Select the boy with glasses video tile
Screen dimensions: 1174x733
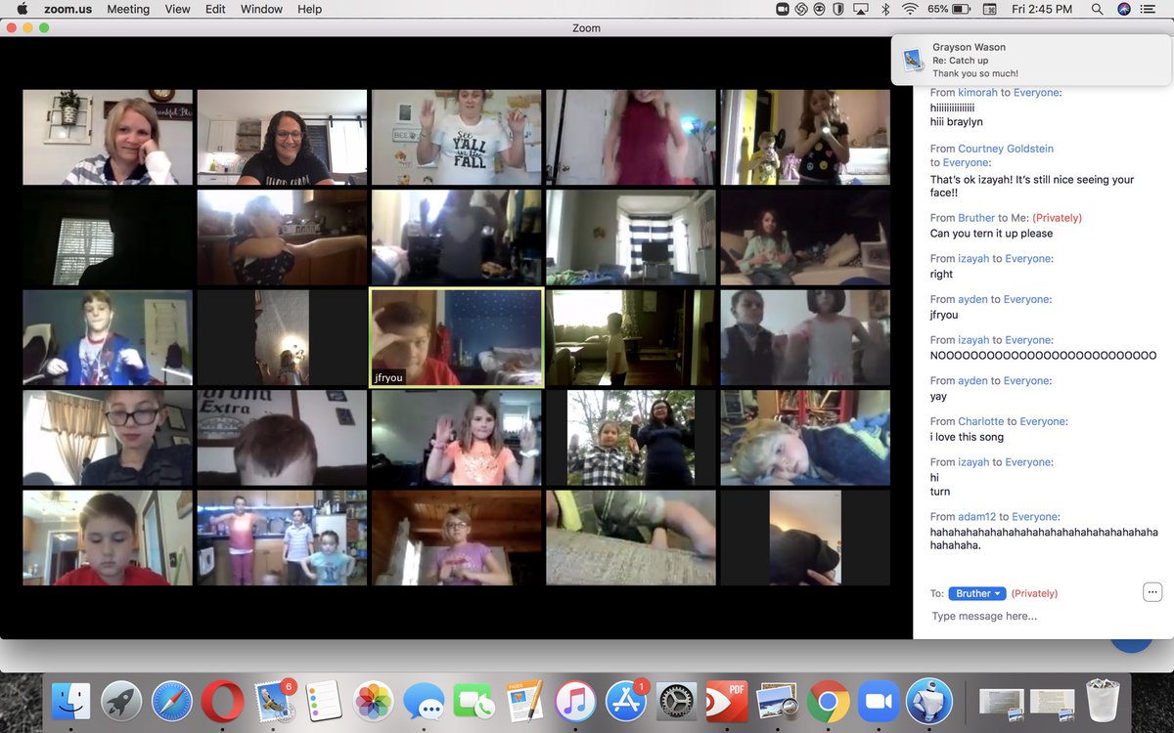(x=108, y=438)
